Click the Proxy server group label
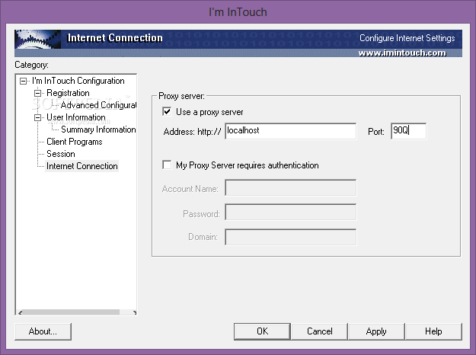Viewport: 476px width, 355px height. click(181, 96)
